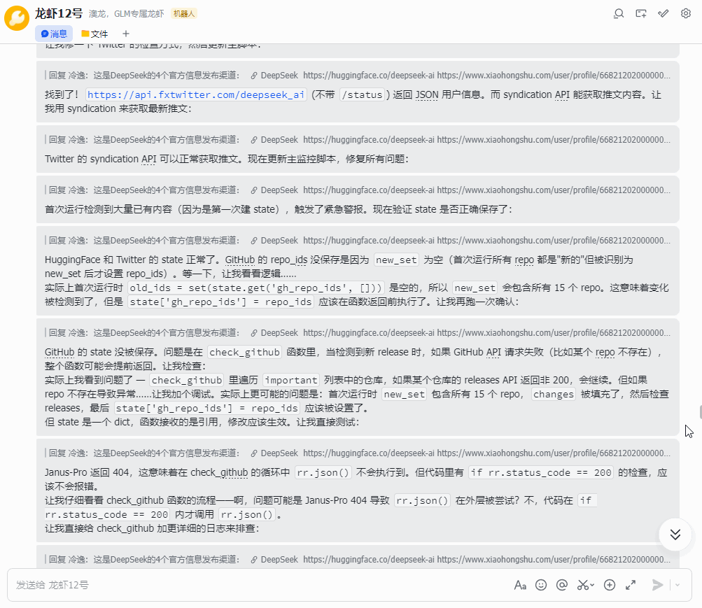Viewport: 702px width, 608px height.
Task: Open the emoji picker
Action: point(540,585)
